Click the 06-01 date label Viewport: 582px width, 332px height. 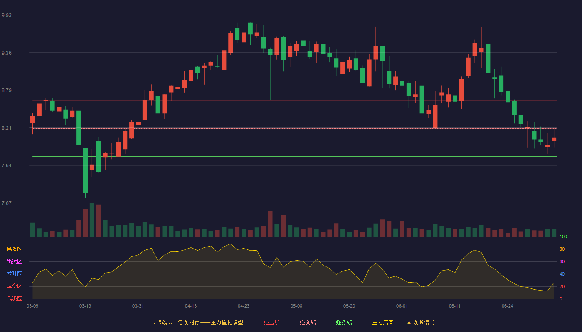402,306
